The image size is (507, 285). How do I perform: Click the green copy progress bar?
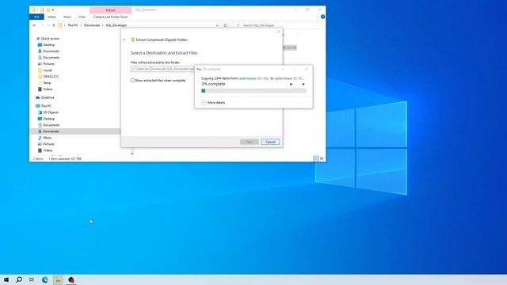[253, 91]
